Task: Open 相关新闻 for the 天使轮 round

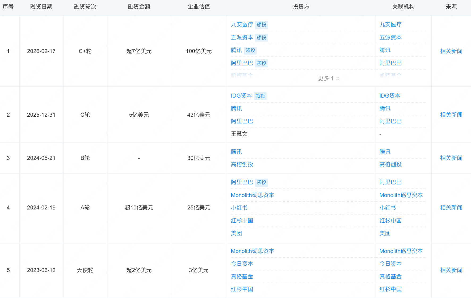Action: coord(451,270)
